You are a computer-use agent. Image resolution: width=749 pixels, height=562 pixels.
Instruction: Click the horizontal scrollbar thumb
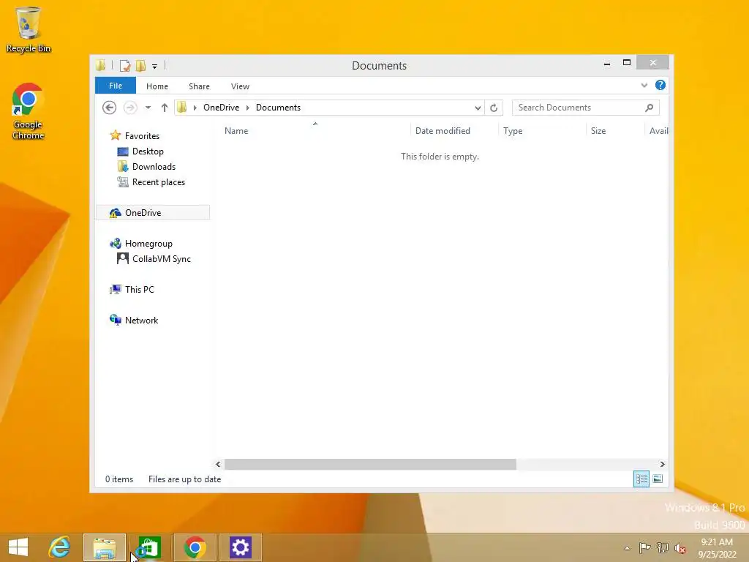370,464
